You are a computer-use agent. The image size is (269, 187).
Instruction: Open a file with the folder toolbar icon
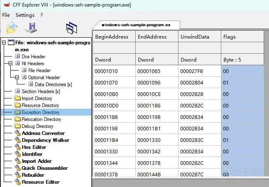pos(12,28)
